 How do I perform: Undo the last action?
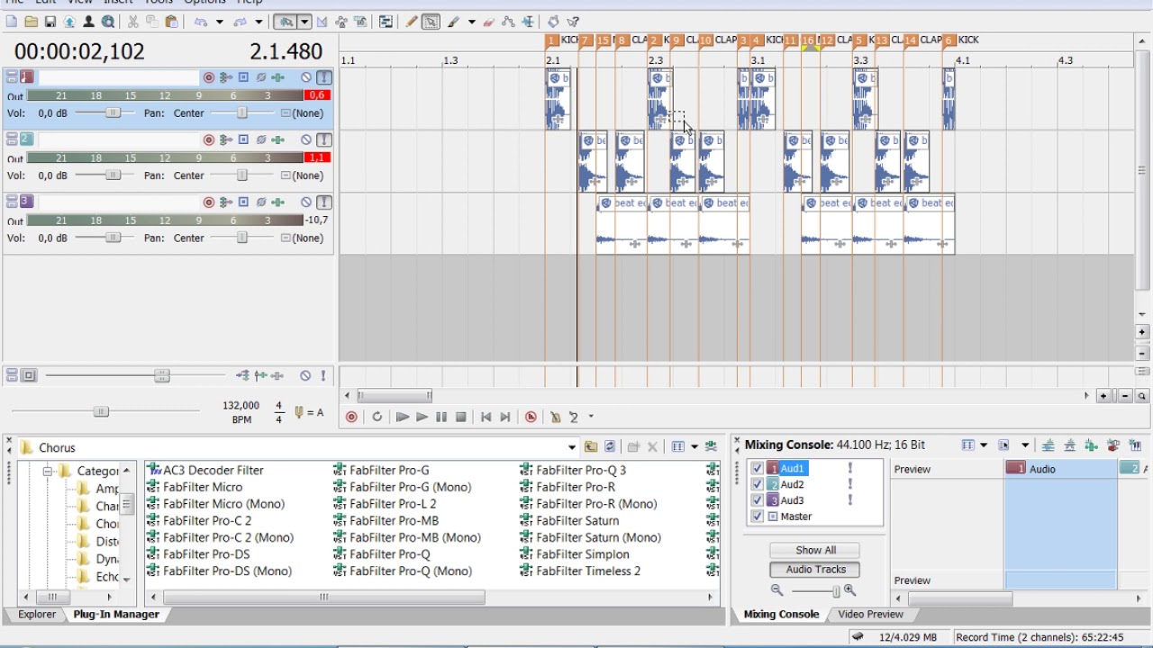pyautogui.click(x=201, y=22)
